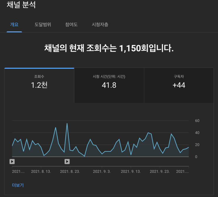The width and height of the screenshot is (218, 197).
Task: Click the 40 value on the y-axis
Action: 197,133
